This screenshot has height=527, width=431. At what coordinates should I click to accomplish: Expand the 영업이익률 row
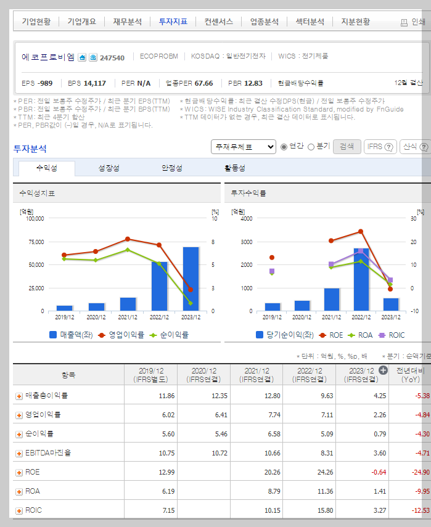click(19, 415)
